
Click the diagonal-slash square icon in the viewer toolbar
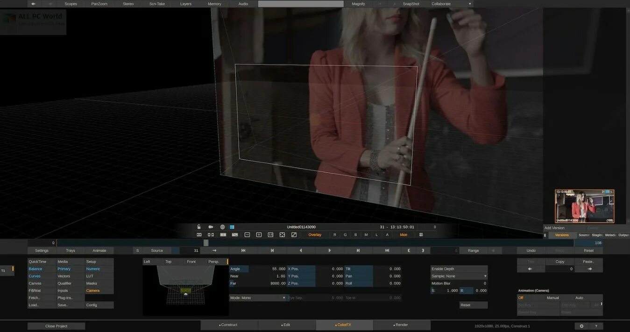[294, 235]
